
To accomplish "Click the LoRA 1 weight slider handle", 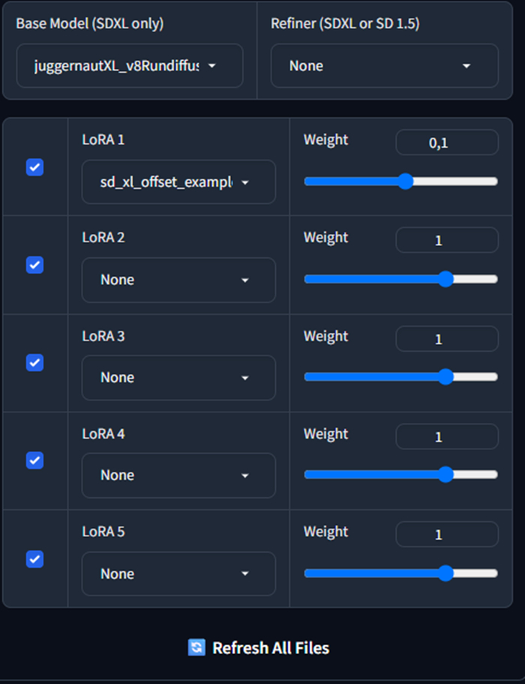I will click(x=405, y=181).
